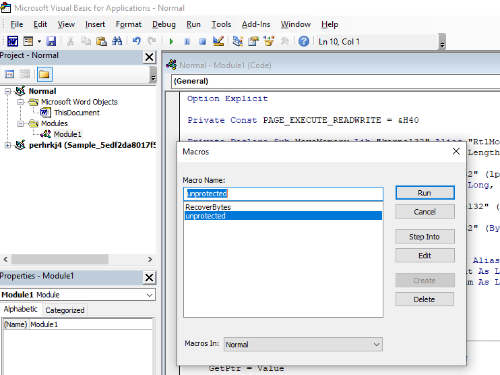
Task: Select RecoverBytes in the macro list
Action: click(208, 207)
